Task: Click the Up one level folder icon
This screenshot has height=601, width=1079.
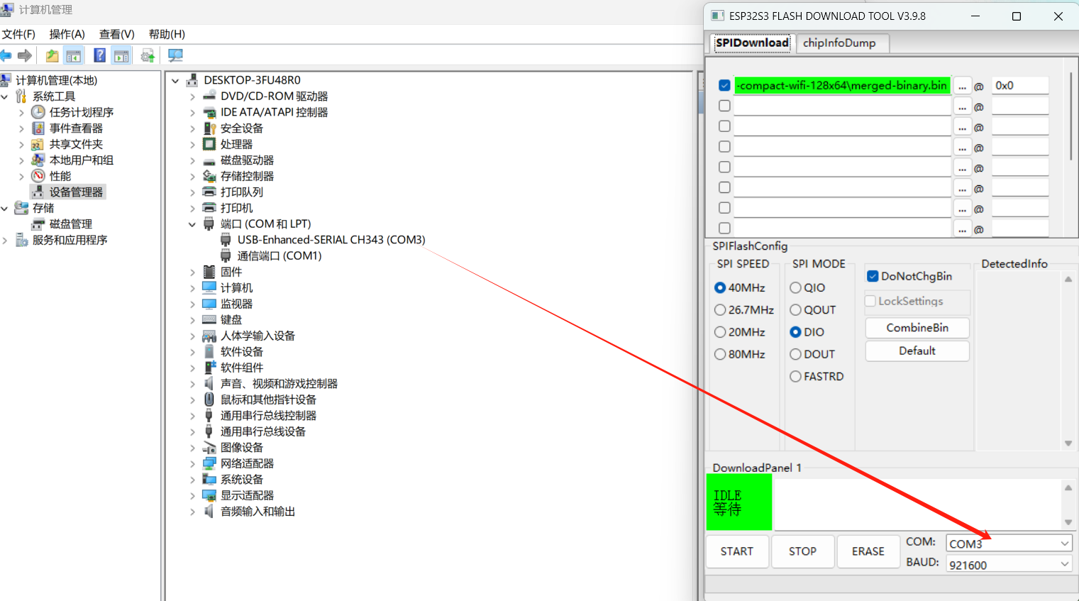Action: point(52,55)
